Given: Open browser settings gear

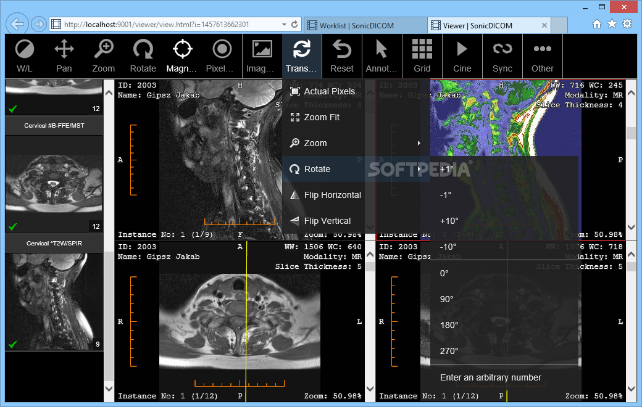Looking at the screenshot, I should pos(627,23).
